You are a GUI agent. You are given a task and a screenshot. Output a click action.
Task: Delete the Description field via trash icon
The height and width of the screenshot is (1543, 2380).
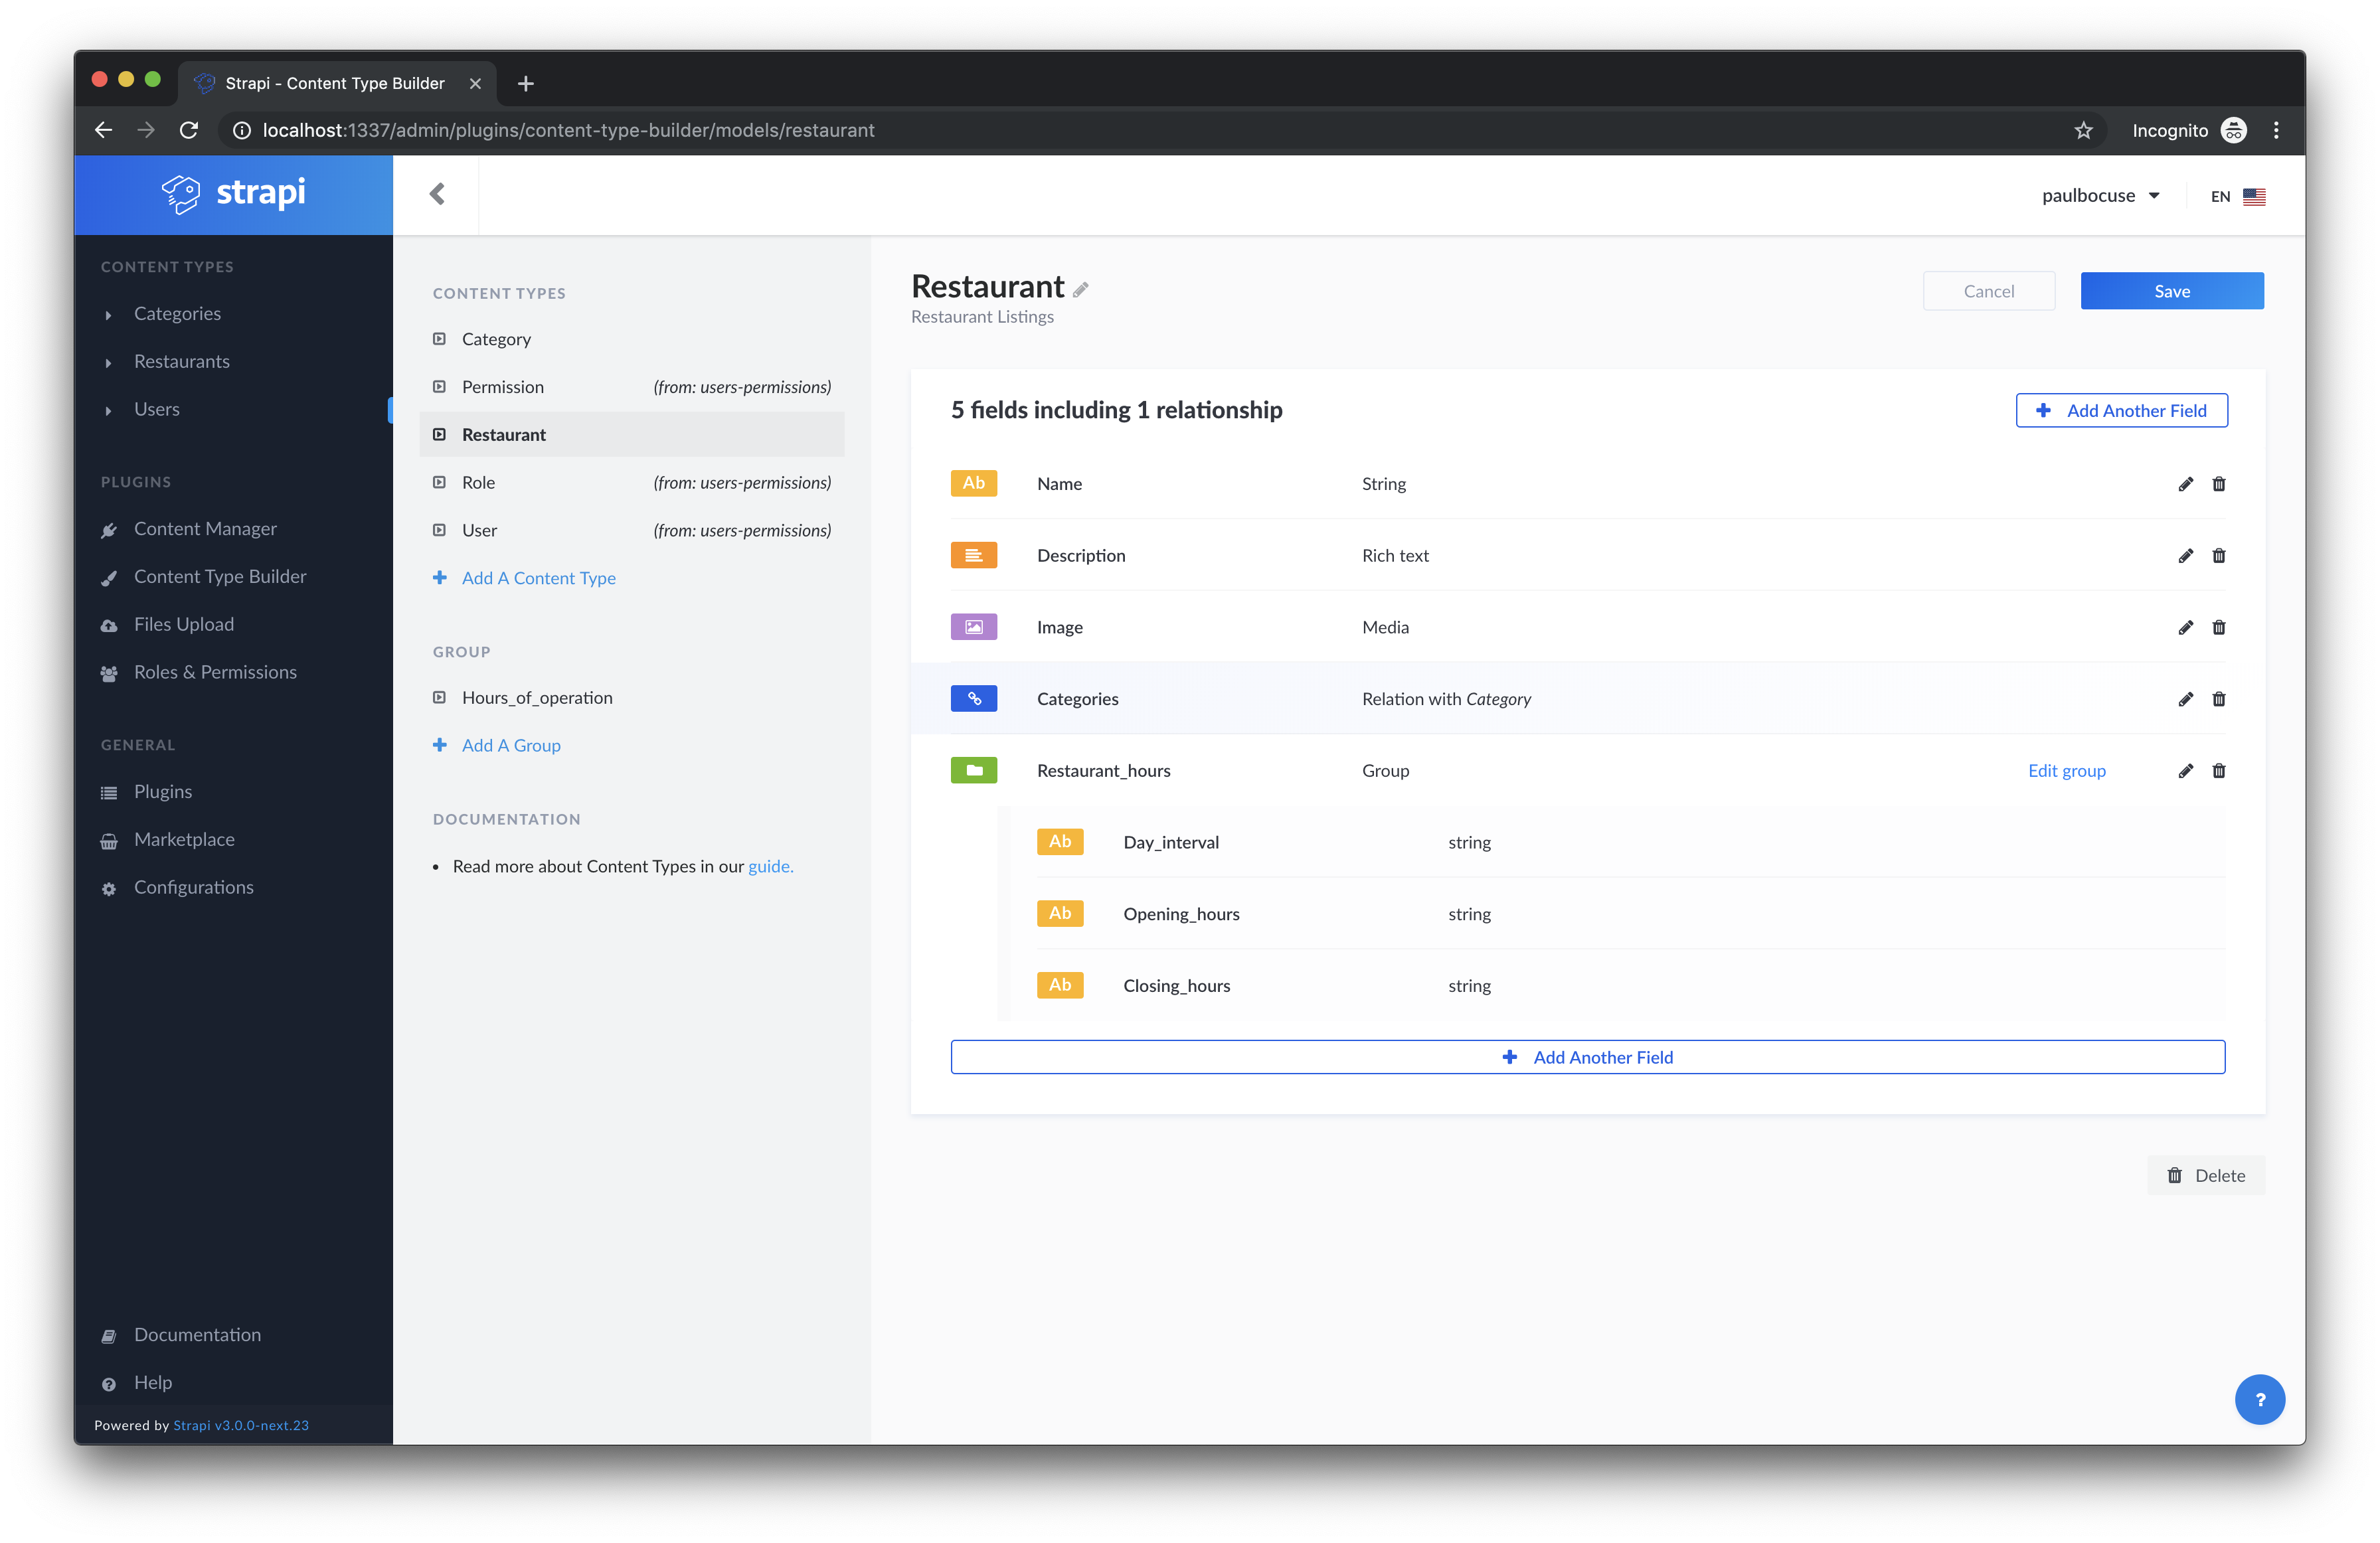click(x=2218, y=556)
